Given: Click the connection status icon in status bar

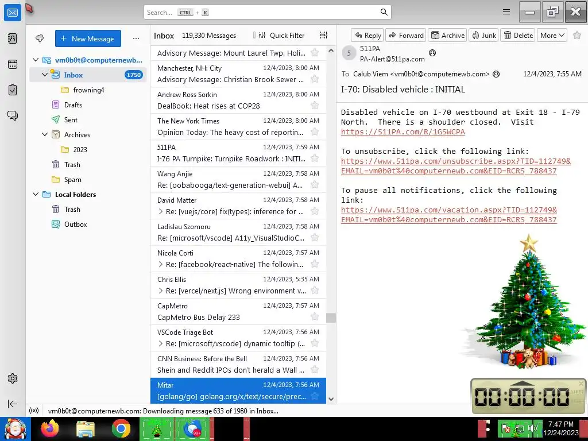Looking at the screenshot, I should pyautogui.click(x=34, y=411).
